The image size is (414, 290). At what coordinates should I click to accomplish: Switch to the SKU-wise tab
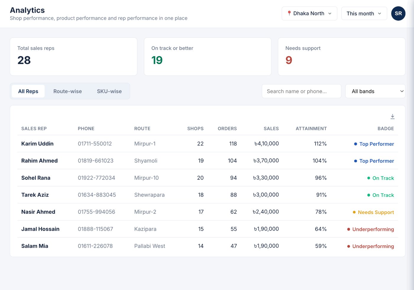(x=109, y=91)
